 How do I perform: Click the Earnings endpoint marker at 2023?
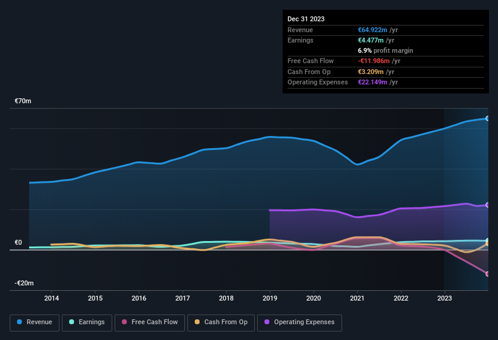click(x=487, y=241)
